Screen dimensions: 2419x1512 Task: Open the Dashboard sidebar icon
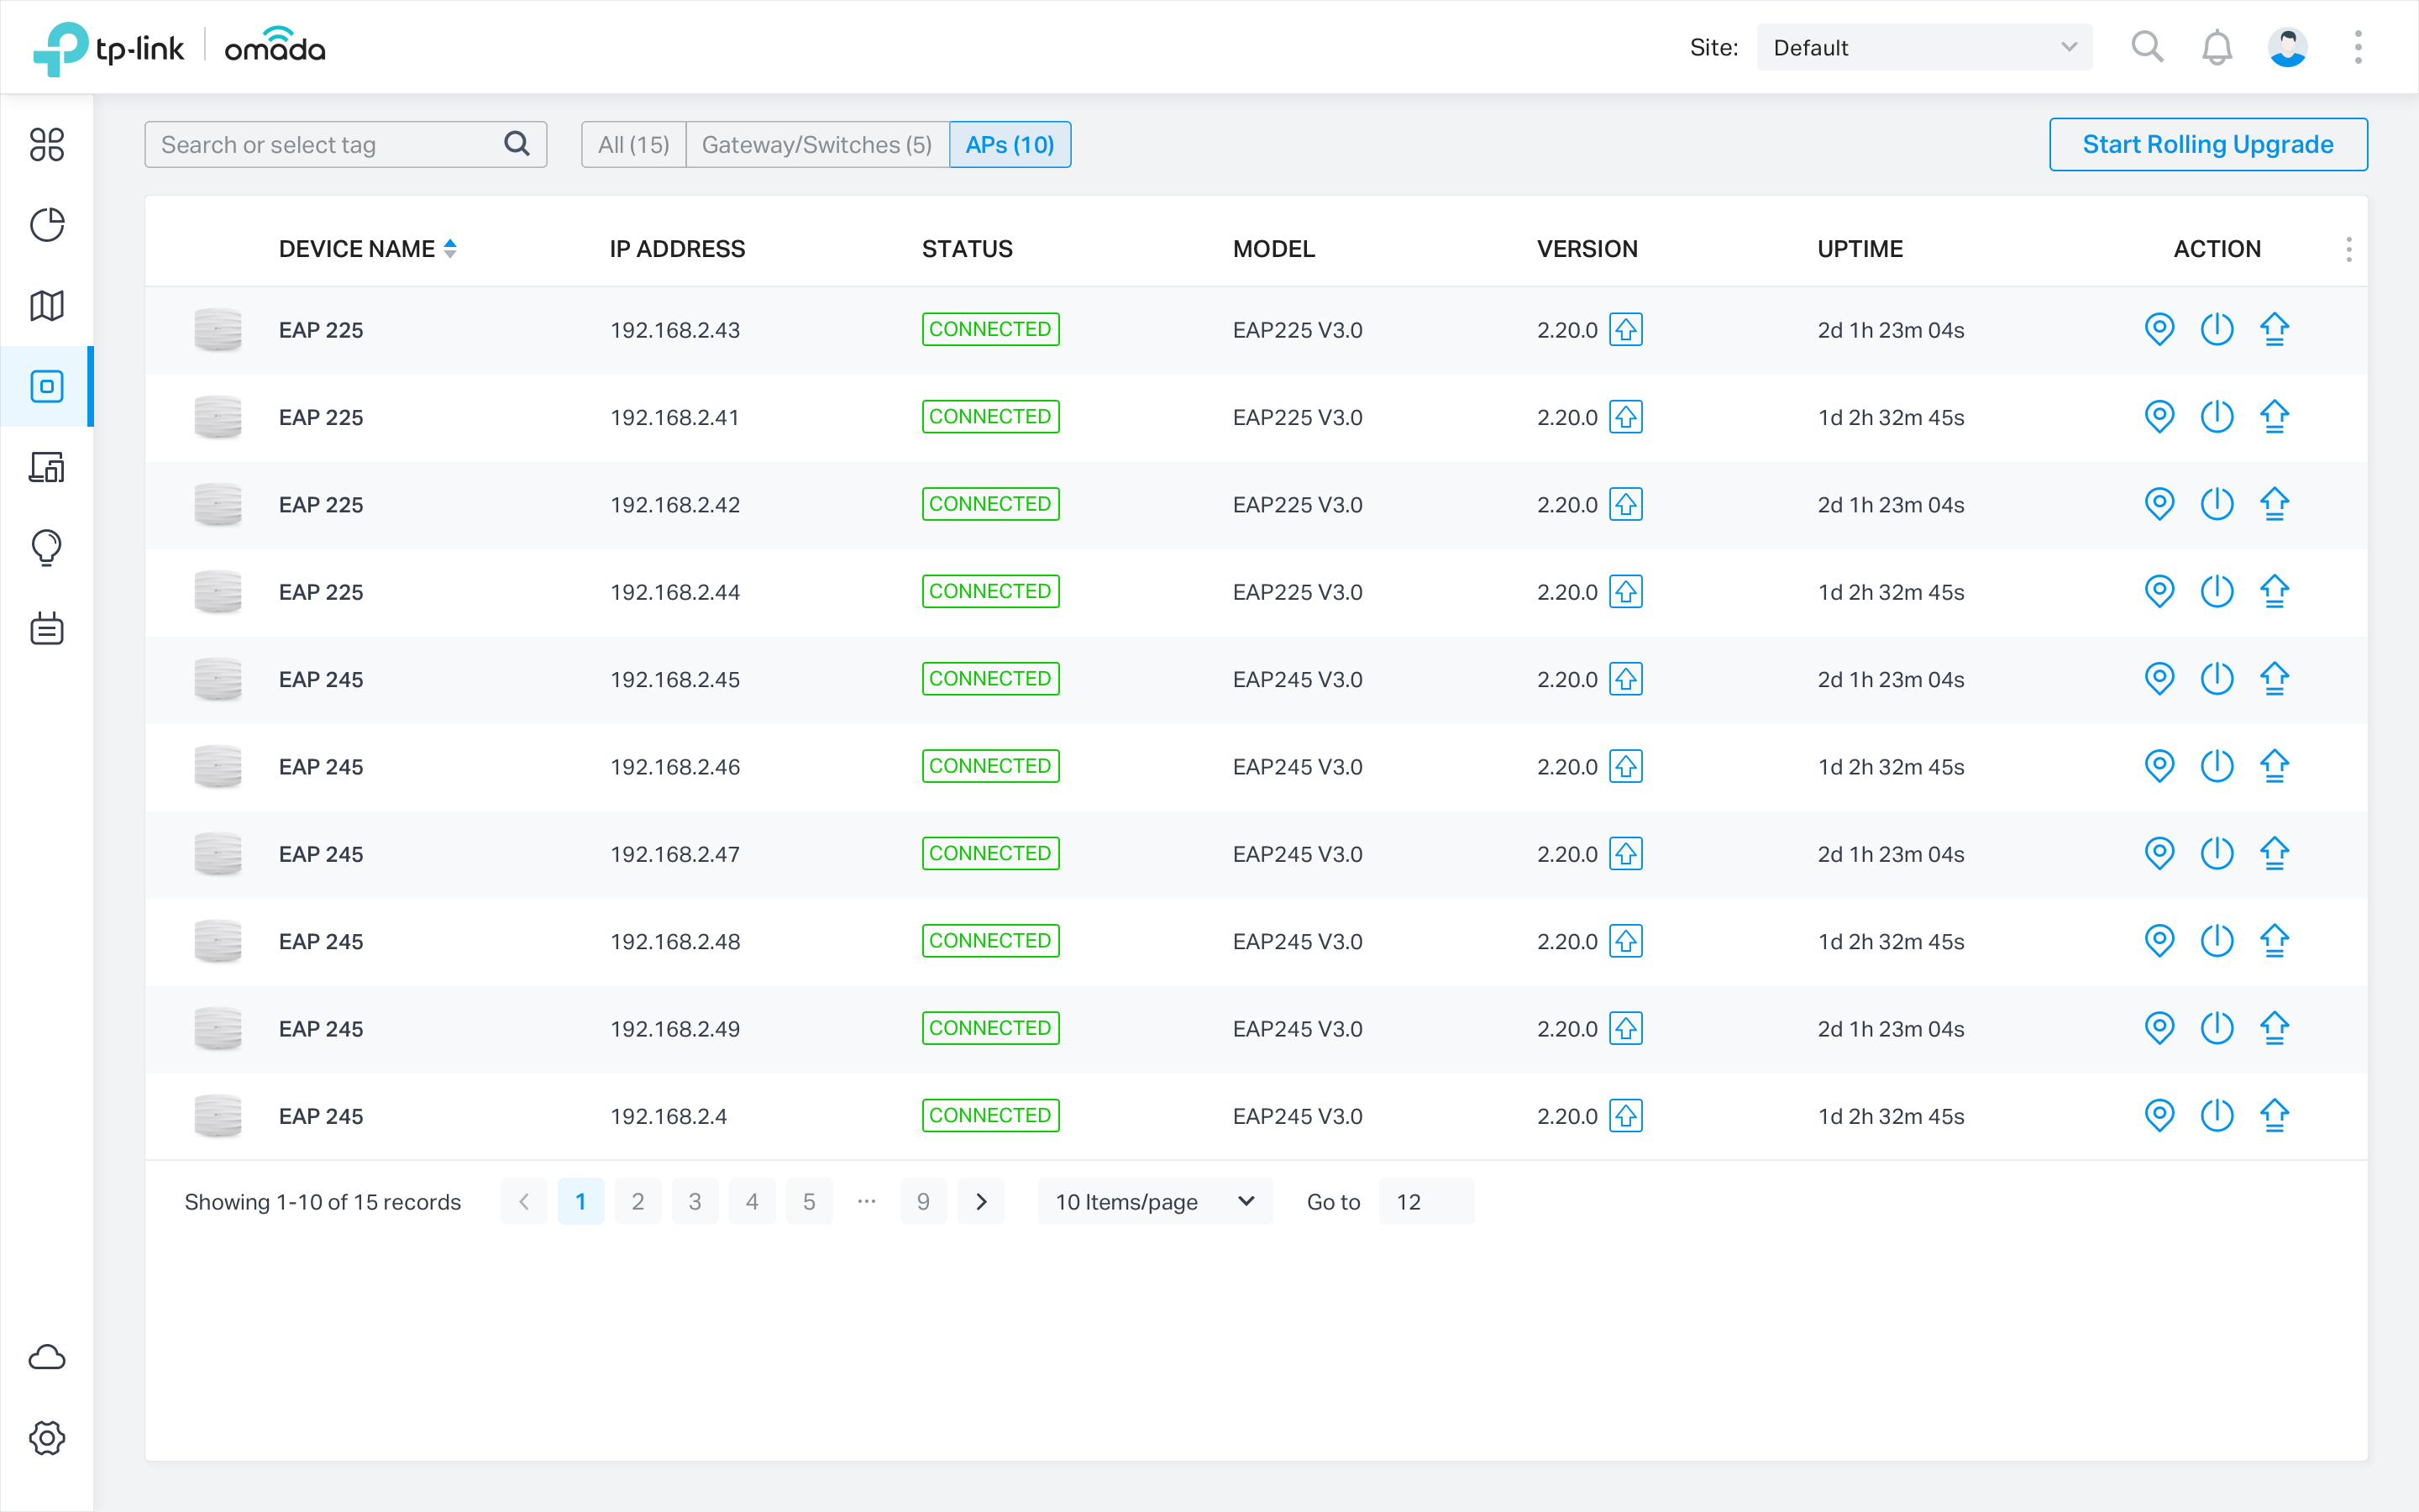pos(47,144)
